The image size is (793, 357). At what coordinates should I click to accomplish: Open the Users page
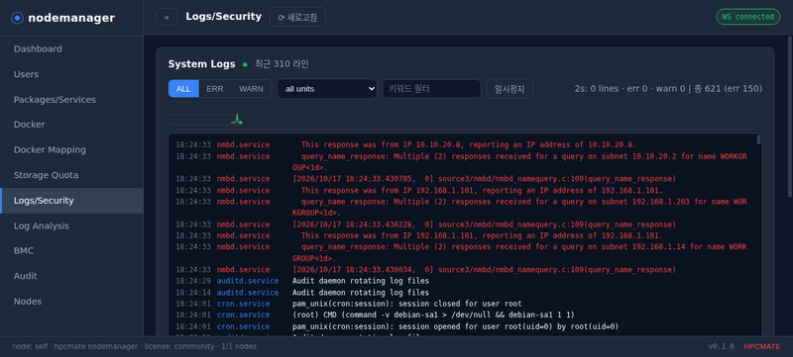point(71,74)
